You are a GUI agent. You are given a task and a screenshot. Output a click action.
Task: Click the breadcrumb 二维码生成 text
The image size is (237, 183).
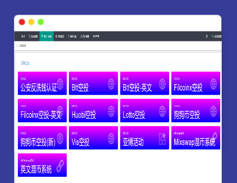point(22,45)
